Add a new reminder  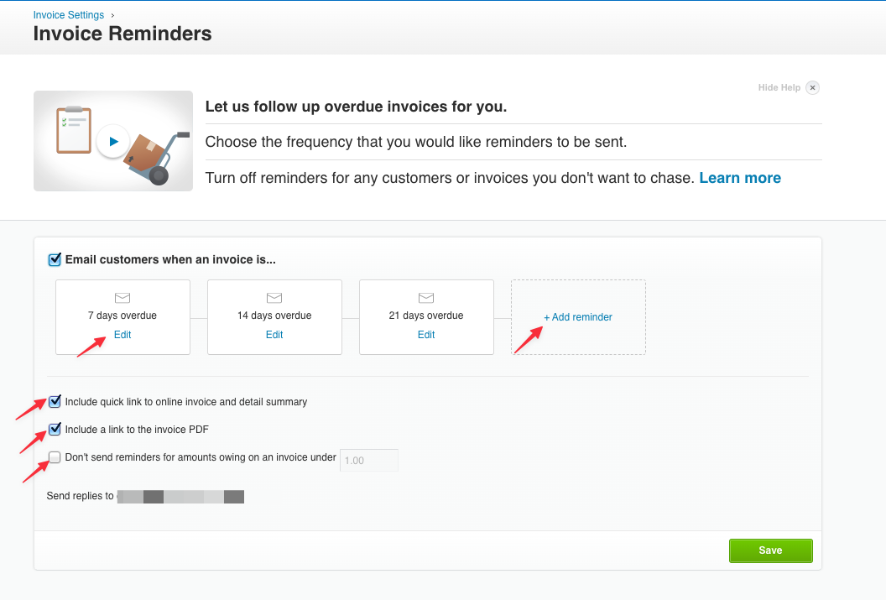[578, 317]
